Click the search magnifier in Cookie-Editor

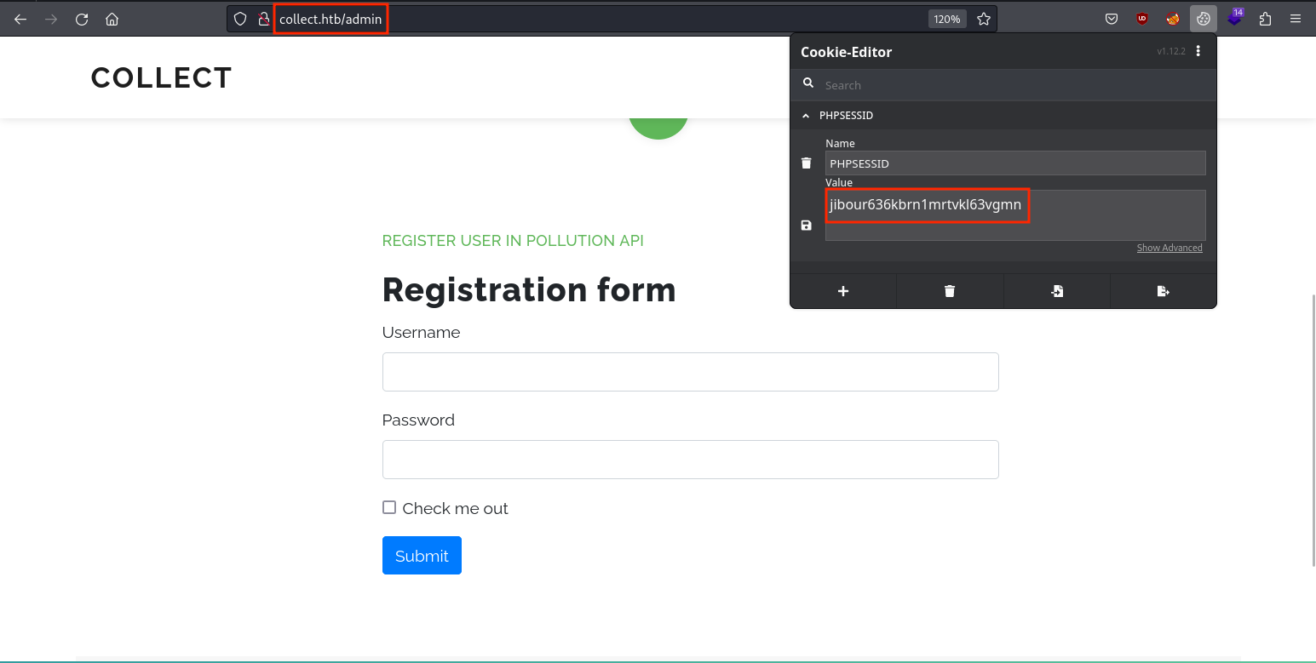coord(808,84)
